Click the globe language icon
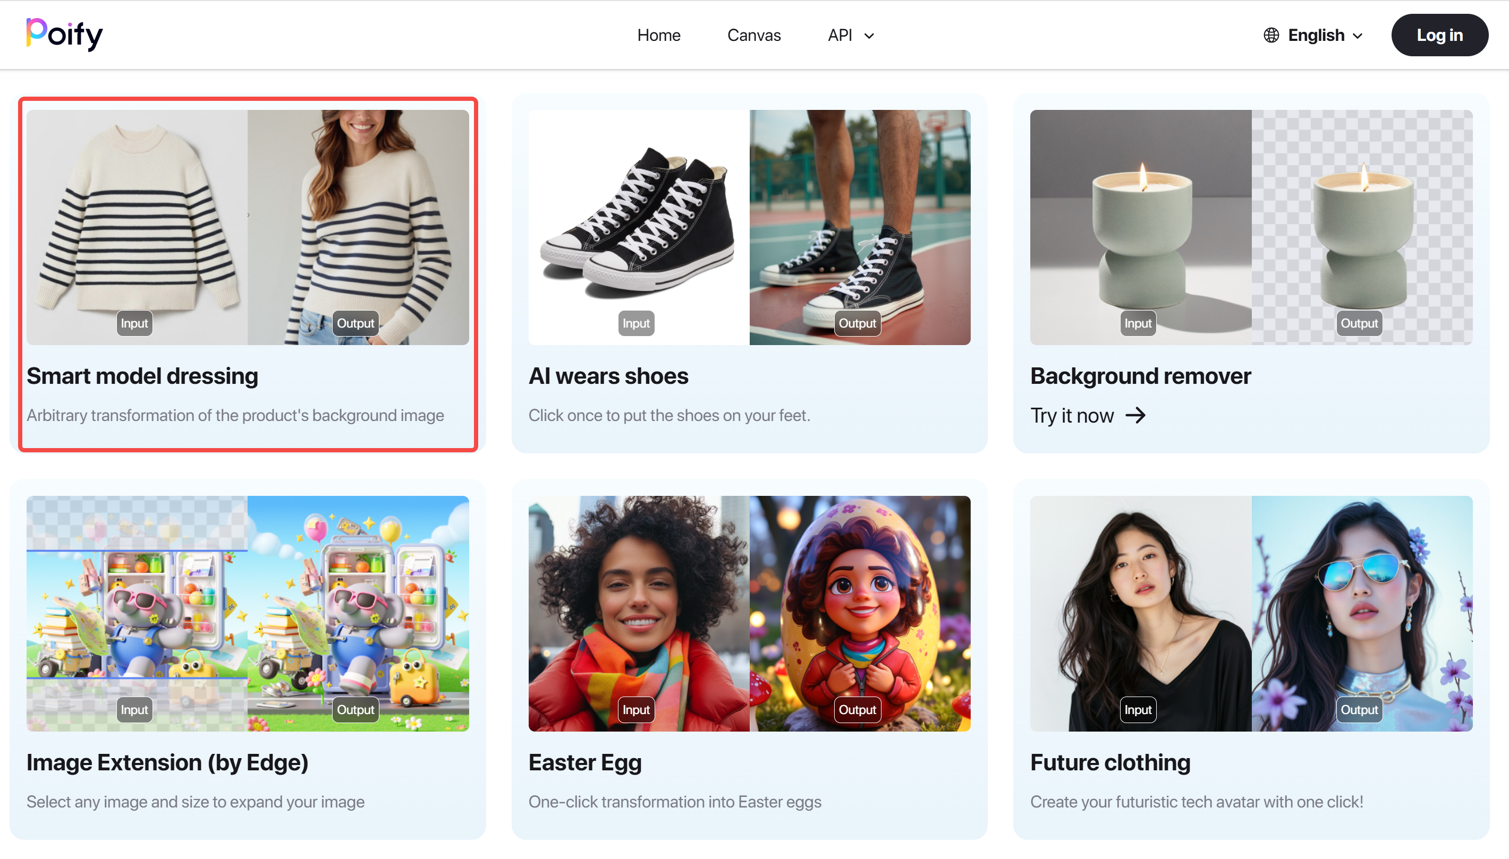Viewport: 1509px width, 859px height. coord(1271,36)
